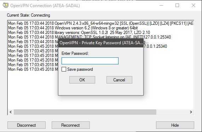Screen dimensions: 202x132
Task: Minimize the OpenVPN Connection window
Action: pyautogui.click(x=161, y=5)
